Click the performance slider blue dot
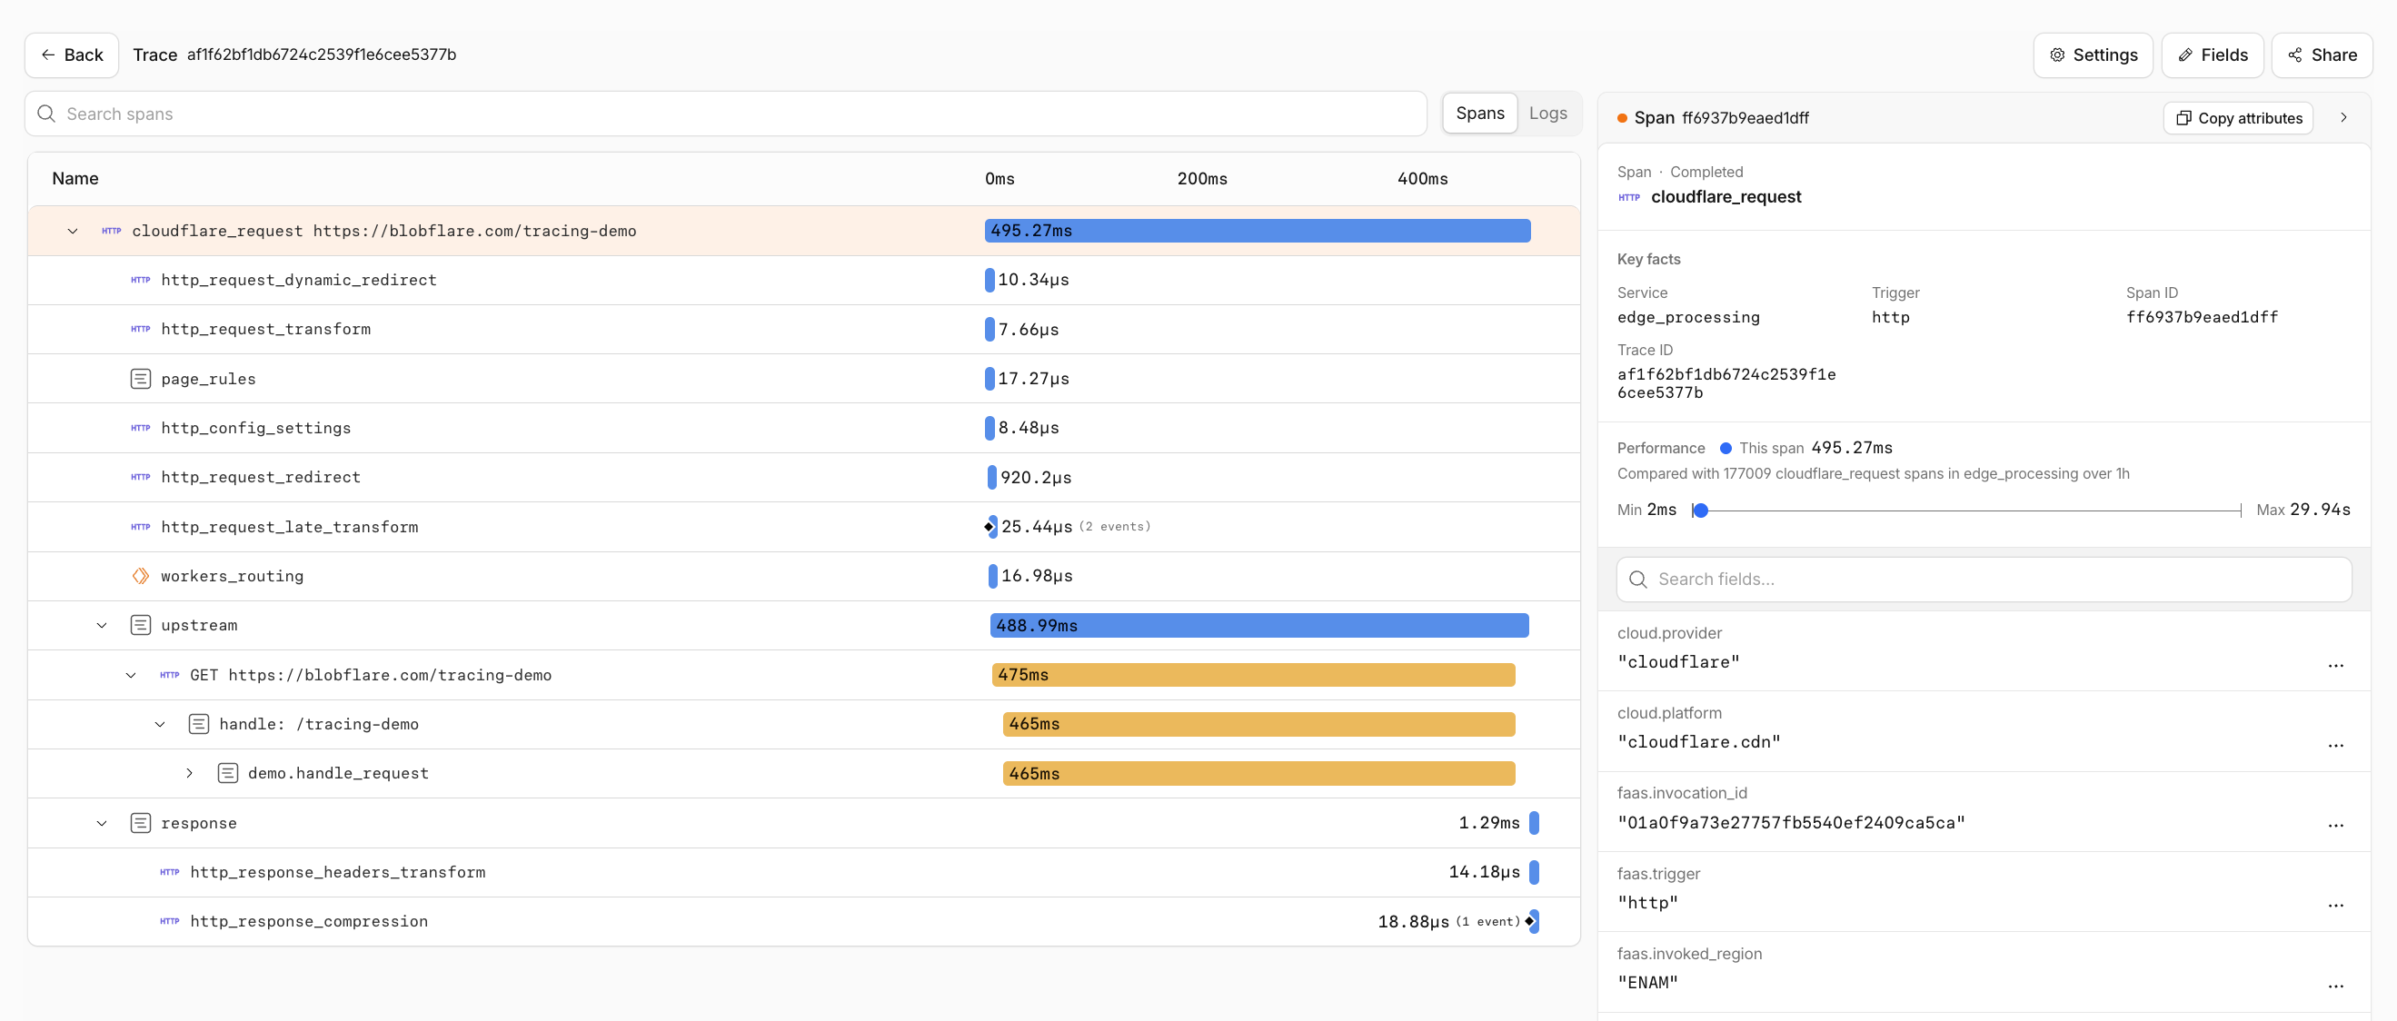 1700,510
